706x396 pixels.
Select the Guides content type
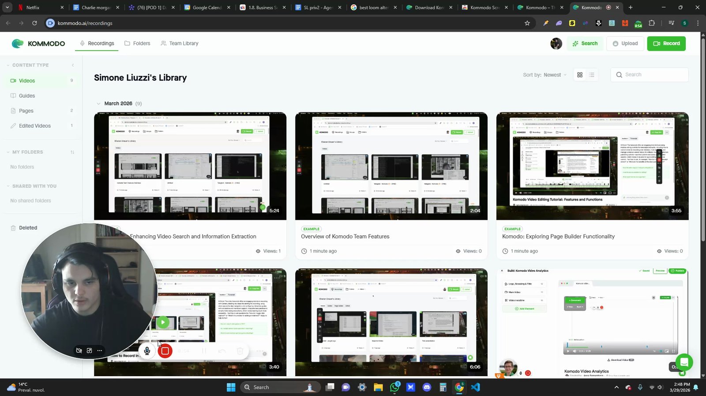[41, 96]
